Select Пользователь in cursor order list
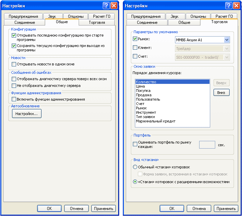Screen dimensions: 242x216 click(172, 99)
